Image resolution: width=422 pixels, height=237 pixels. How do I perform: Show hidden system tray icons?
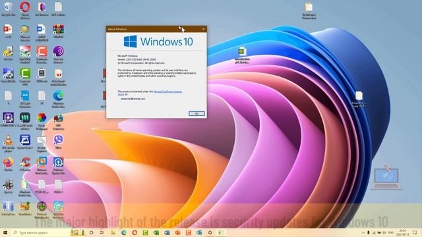click(x=363, y=232)
